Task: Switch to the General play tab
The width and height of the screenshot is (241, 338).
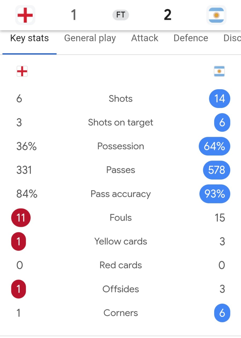Action: click(90, 38)
